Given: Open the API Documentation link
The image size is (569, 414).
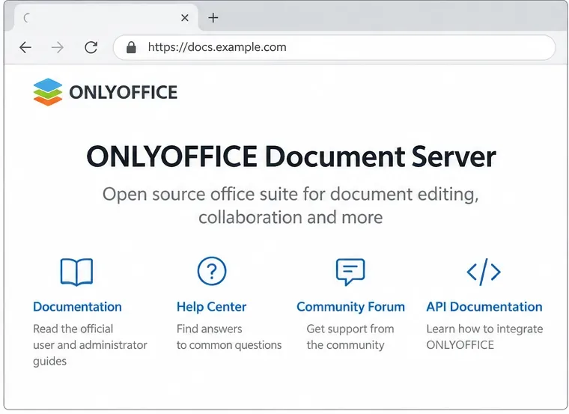Looking at the screenshot, I should (x=484, y=307).
